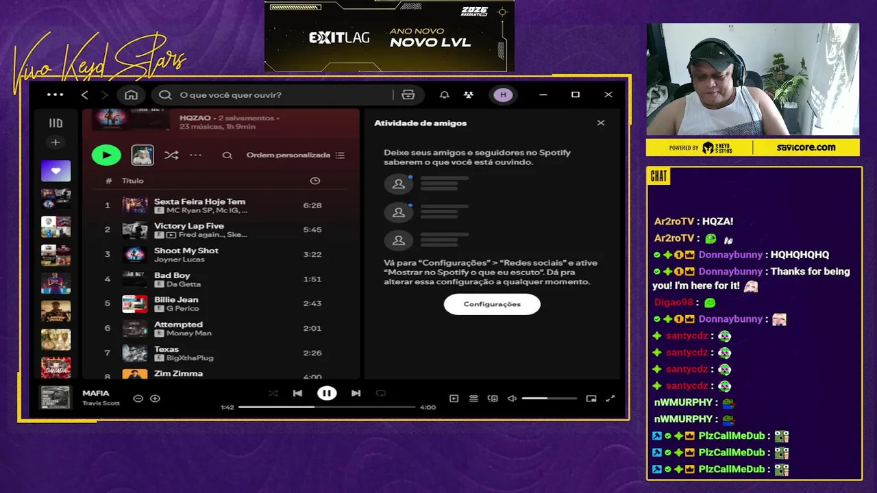Click the Billie Jean album cover

[135, 304]
